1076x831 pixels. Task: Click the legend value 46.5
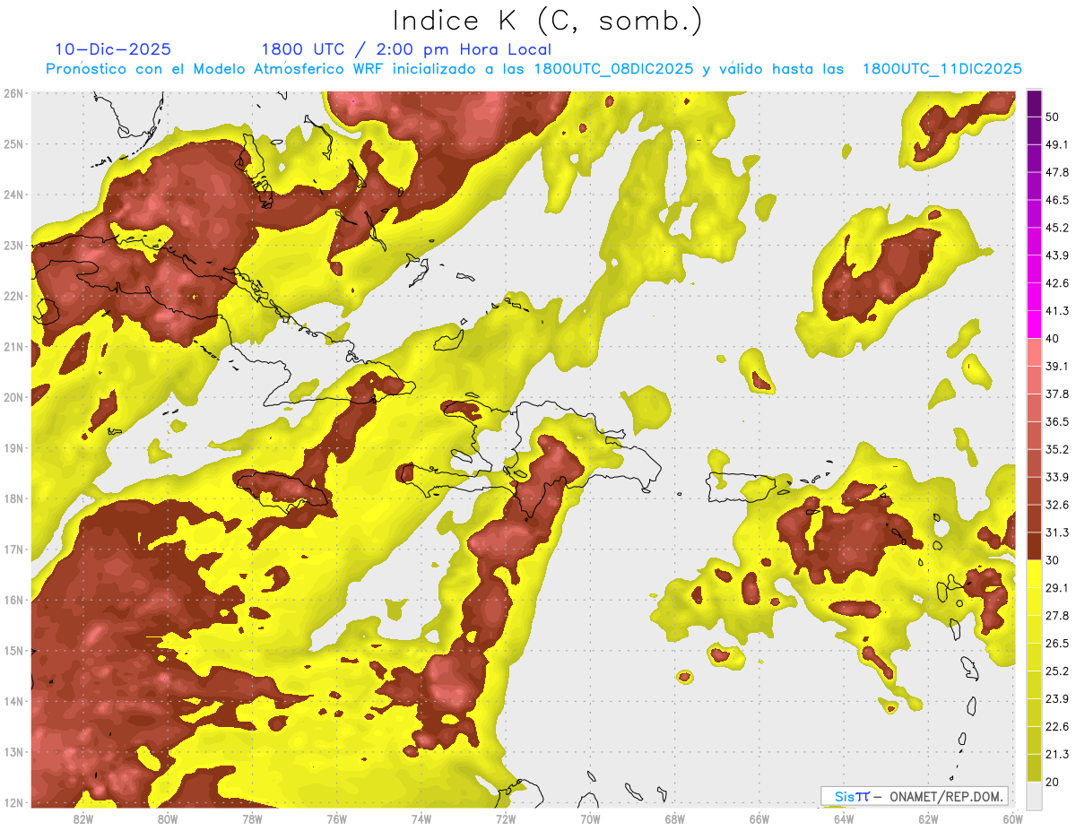(1056, 201)
